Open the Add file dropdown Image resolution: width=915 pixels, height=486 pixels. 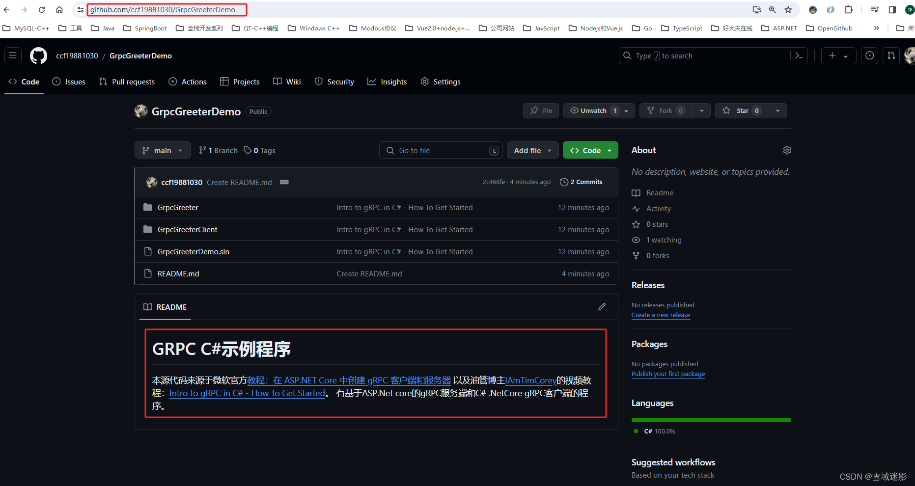[x=532, y=150]
